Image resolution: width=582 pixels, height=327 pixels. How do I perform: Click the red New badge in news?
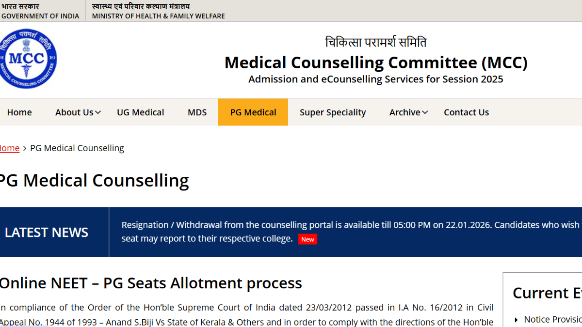[307, 239]
